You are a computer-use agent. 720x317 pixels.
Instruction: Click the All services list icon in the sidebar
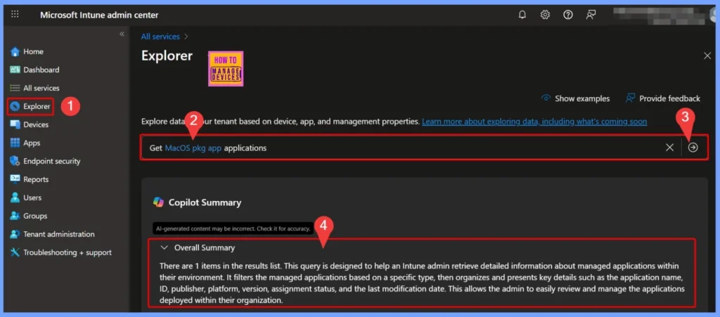[15, 88]
